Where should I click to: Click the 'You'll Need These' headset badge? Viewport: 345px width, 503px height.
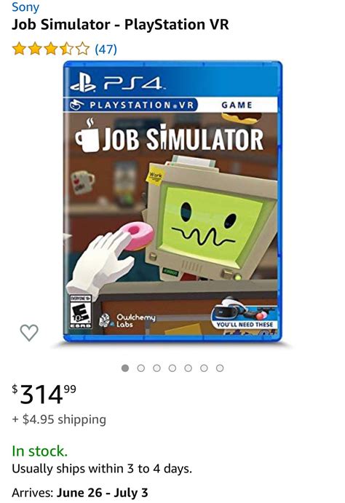[x=244, y=313]
